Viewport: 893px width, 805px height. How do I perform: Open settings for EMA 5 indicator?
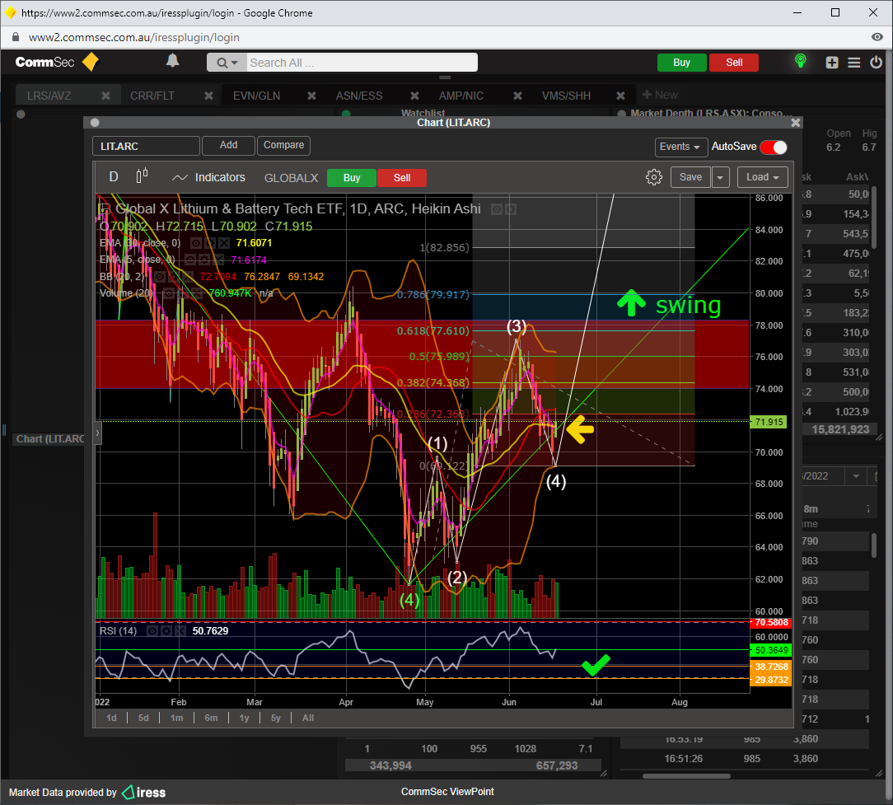pos(203,260)
